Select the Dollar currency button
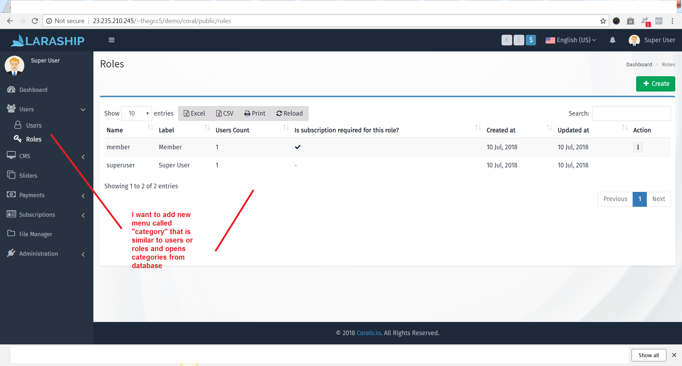 531,40
